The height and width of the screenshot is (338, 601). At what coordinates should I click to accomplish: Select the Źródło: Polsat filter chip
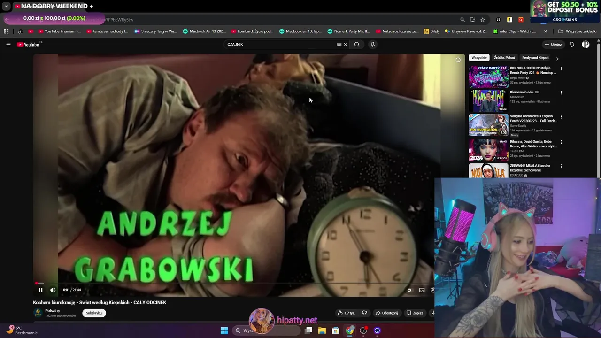(x=504, y=58)
